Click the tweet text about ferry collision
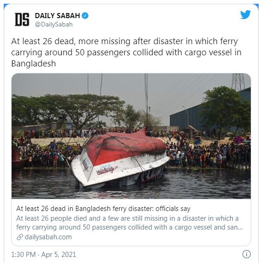Screen dimensions: 267x263 click(x=126, y=53)
